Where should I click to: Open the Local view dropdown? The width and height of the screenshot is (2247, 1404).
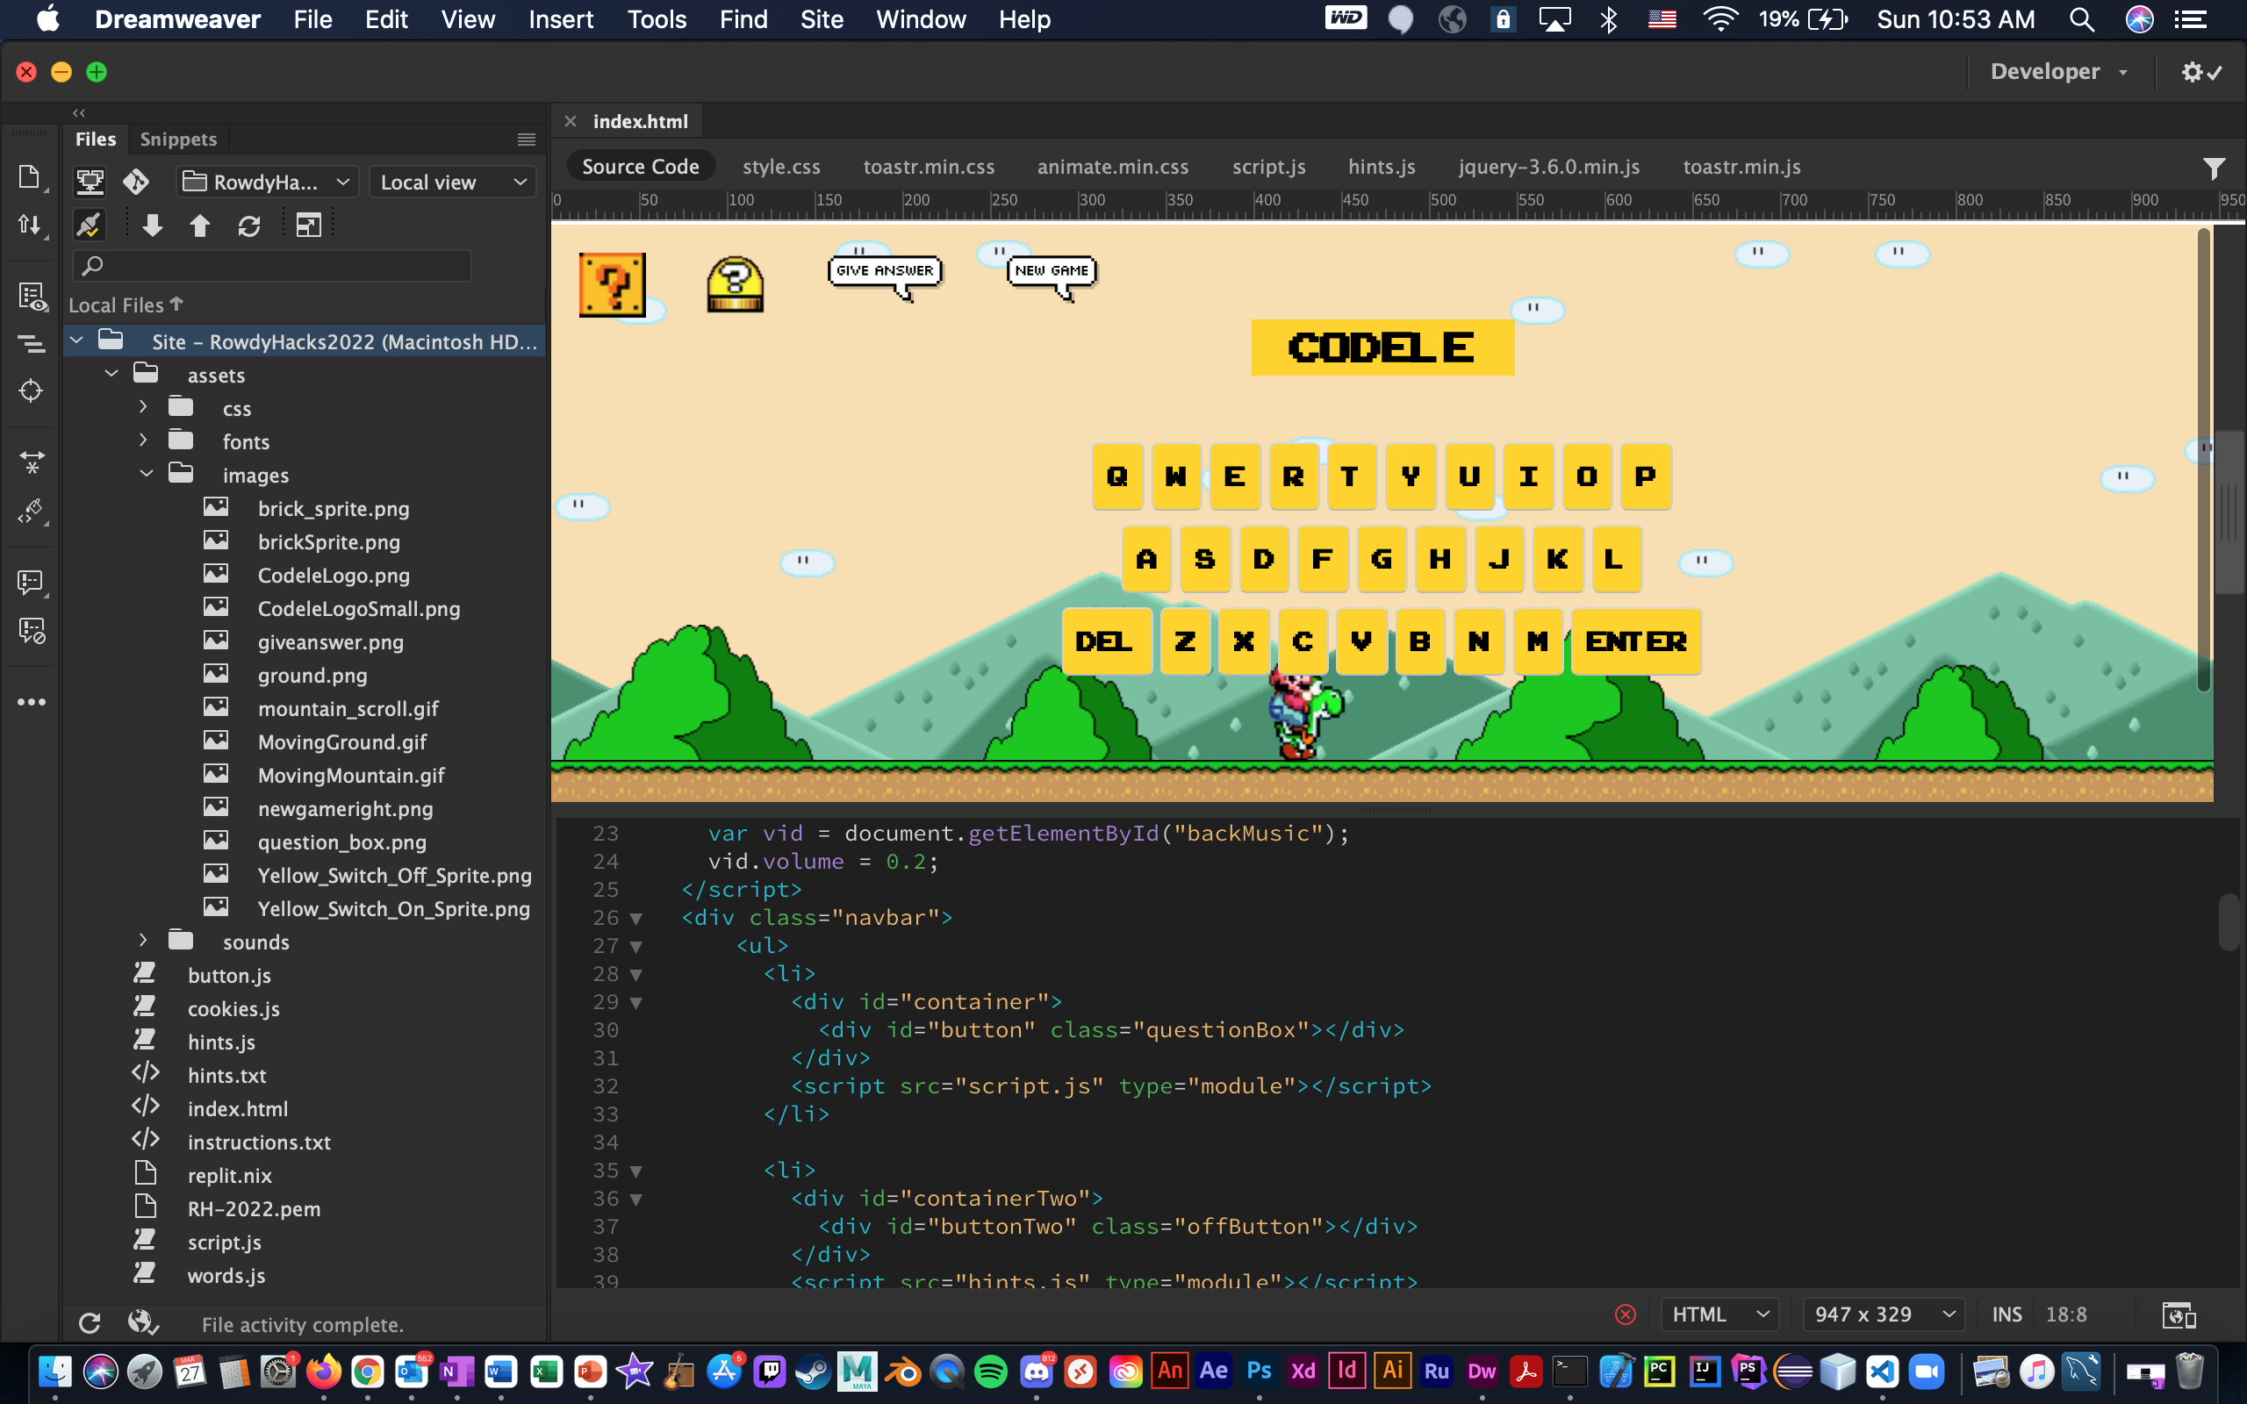452,182
